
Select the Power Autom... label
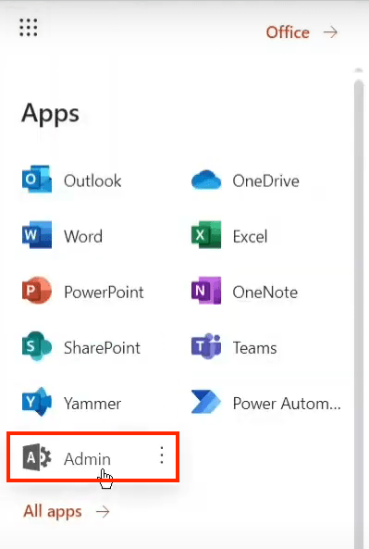[287, 404]
